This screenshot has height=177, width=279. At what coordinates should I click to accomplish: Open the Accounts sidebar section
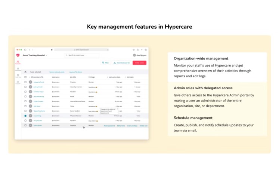click(18, 62)
